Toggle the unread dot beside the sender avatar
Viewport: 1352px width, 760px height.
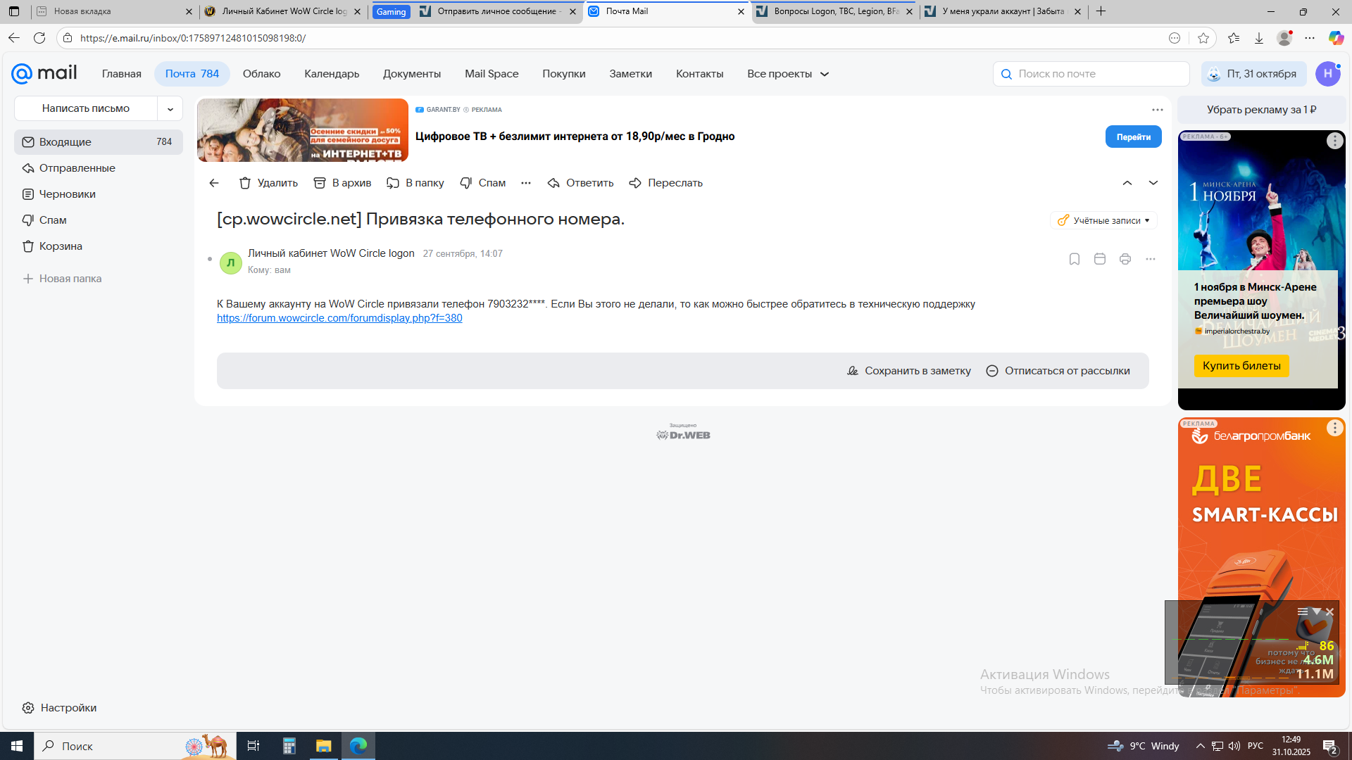tap(210, 259)
